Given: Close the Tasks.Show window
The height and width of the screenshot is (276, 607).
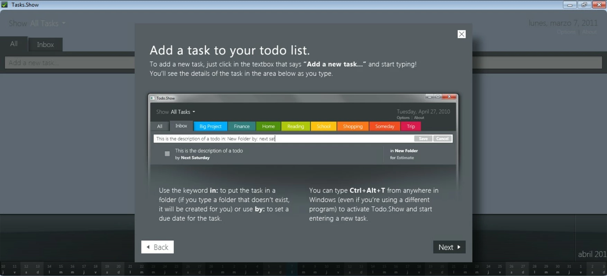Looking at the screenshot, I should tap(599, 4).
